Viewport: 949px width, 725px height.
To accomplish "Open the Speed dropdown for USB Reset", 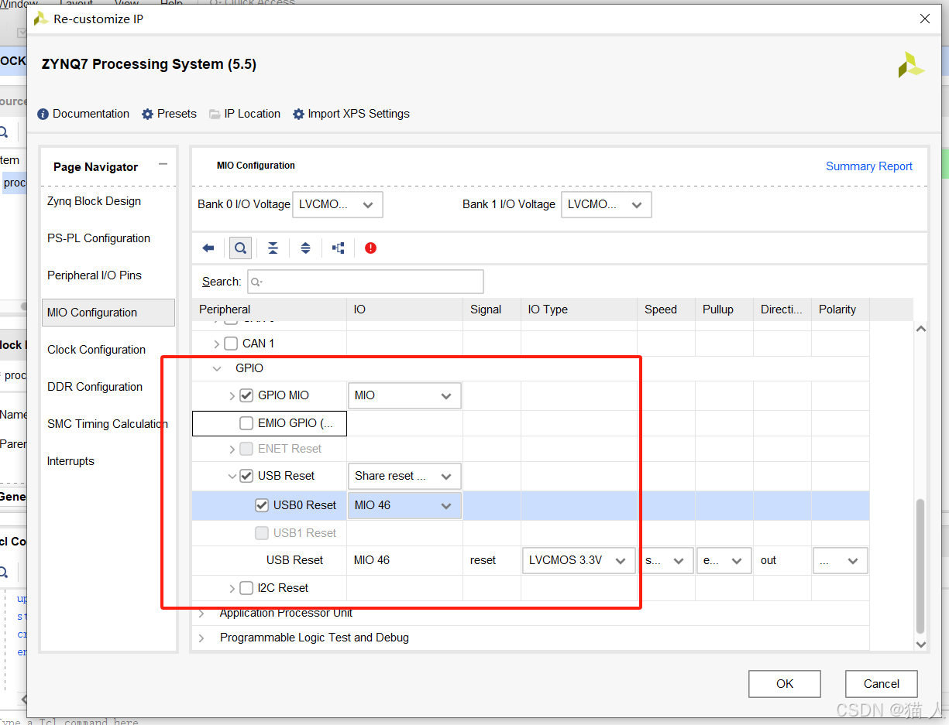I will pyautogui.click(x=666, y=560).
